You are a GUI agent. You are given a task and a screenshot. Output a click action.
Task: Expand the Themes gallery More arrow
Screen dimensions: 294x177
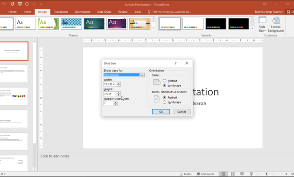pyautogui.click(x=154, y=28)
